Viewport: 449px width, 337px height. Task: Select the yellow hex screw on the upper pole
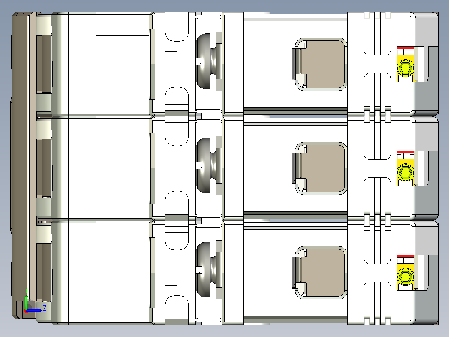pos(406,68)
